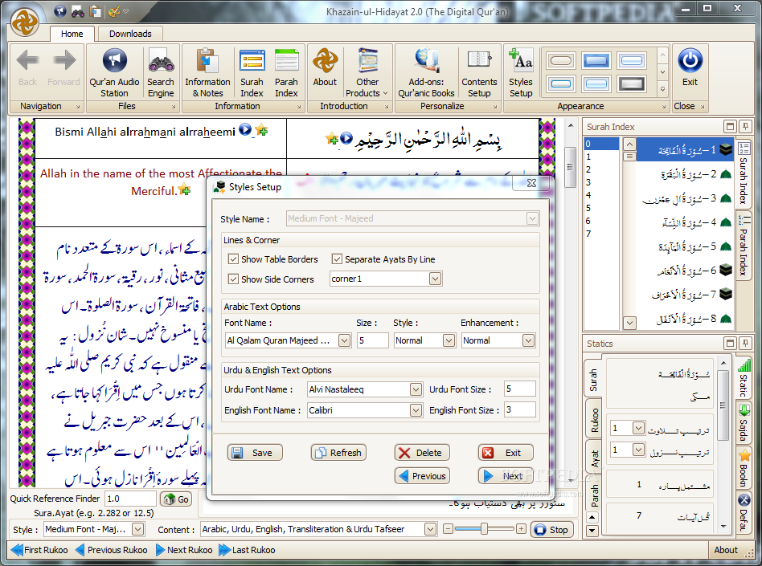Open the Content dropdown
This screenshot has height=566, width=762.
pyautogui.click(x=430, y=529)
